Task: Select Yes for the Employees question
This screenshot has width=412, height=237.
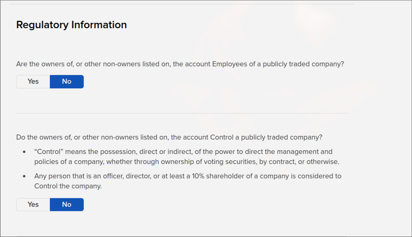Action: (x=33, y=82)
